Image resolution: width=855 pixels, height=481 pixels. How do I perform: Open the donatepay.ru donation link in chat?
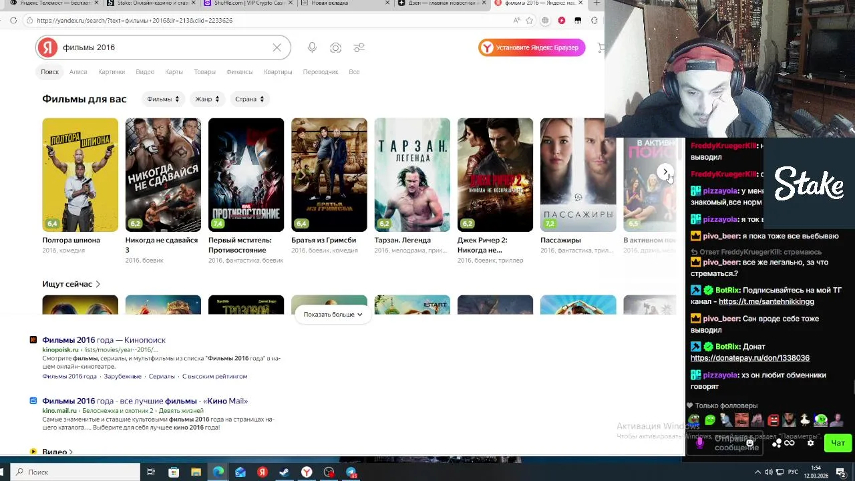(750, 358)
